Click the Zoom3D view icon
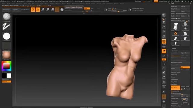193x108 pixels. (164, 77)
